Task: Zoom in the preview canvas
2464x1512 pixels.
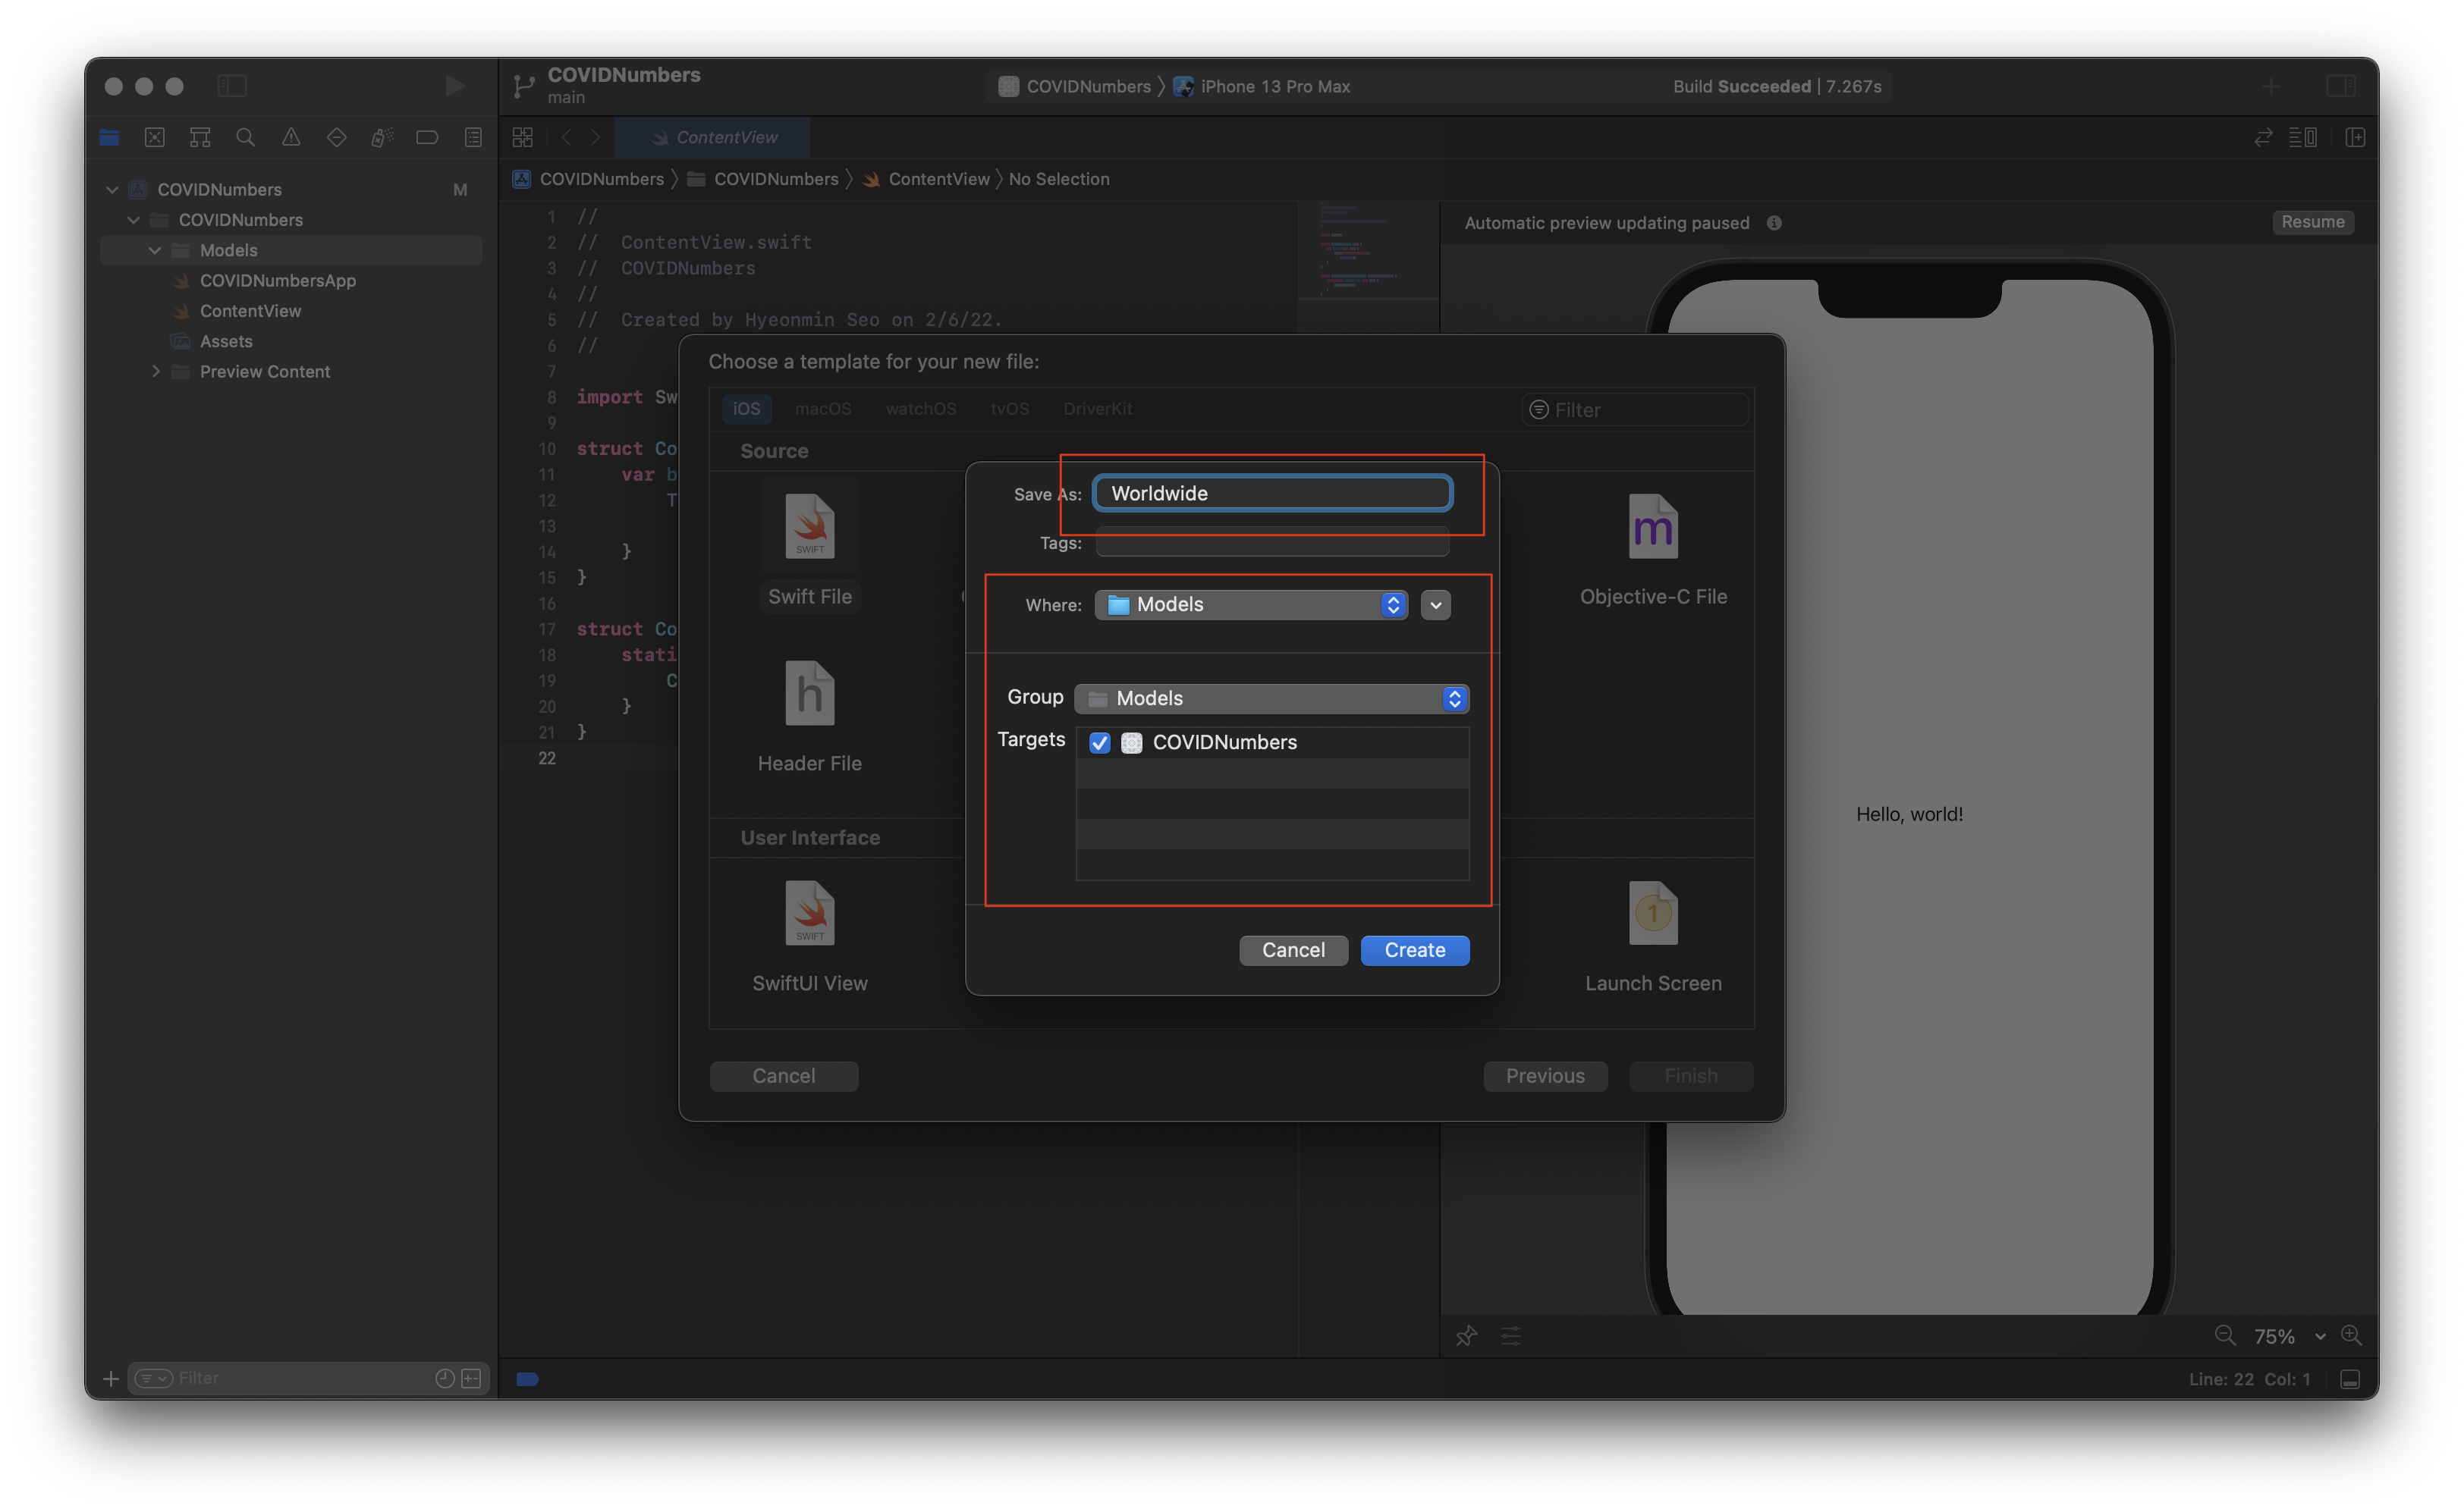Action: click(2351, 1336)
